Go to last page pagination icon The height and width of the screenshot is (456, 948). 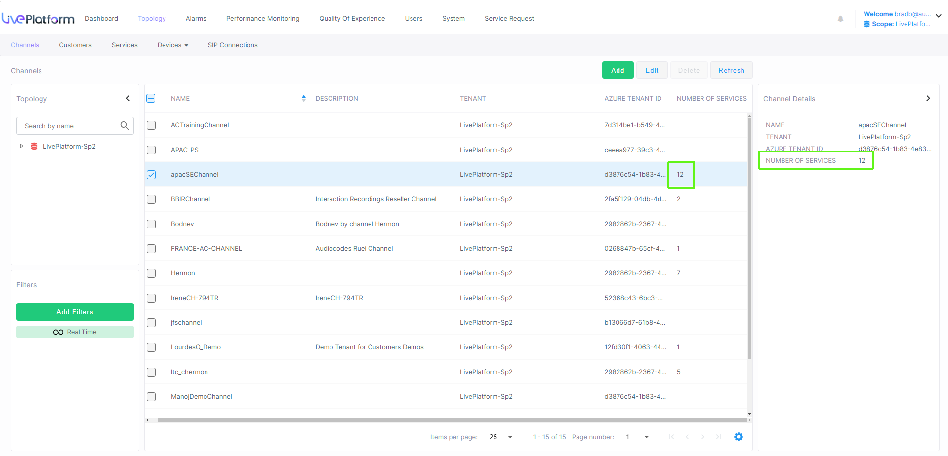[719, 437]
